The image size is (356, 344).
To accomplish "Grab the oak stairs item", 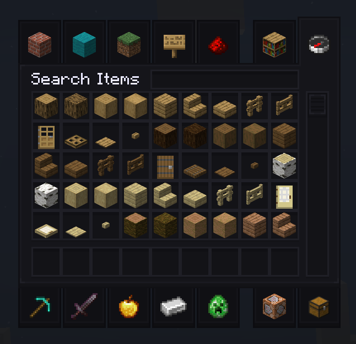I will point(195,106).
